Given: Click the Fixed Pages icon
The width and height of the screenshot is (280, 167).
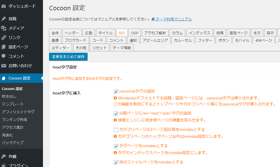Looking at the screenshot, I should (x=4, y=47).
